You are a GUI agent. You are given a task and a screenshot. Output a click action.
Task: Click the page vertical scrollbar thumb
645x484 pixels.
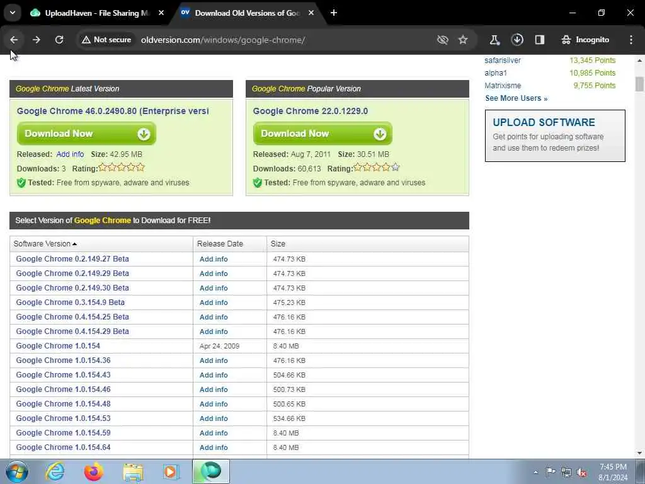coord(639,84)
